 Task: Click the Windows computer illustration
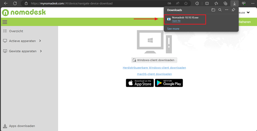pos(154,42)
